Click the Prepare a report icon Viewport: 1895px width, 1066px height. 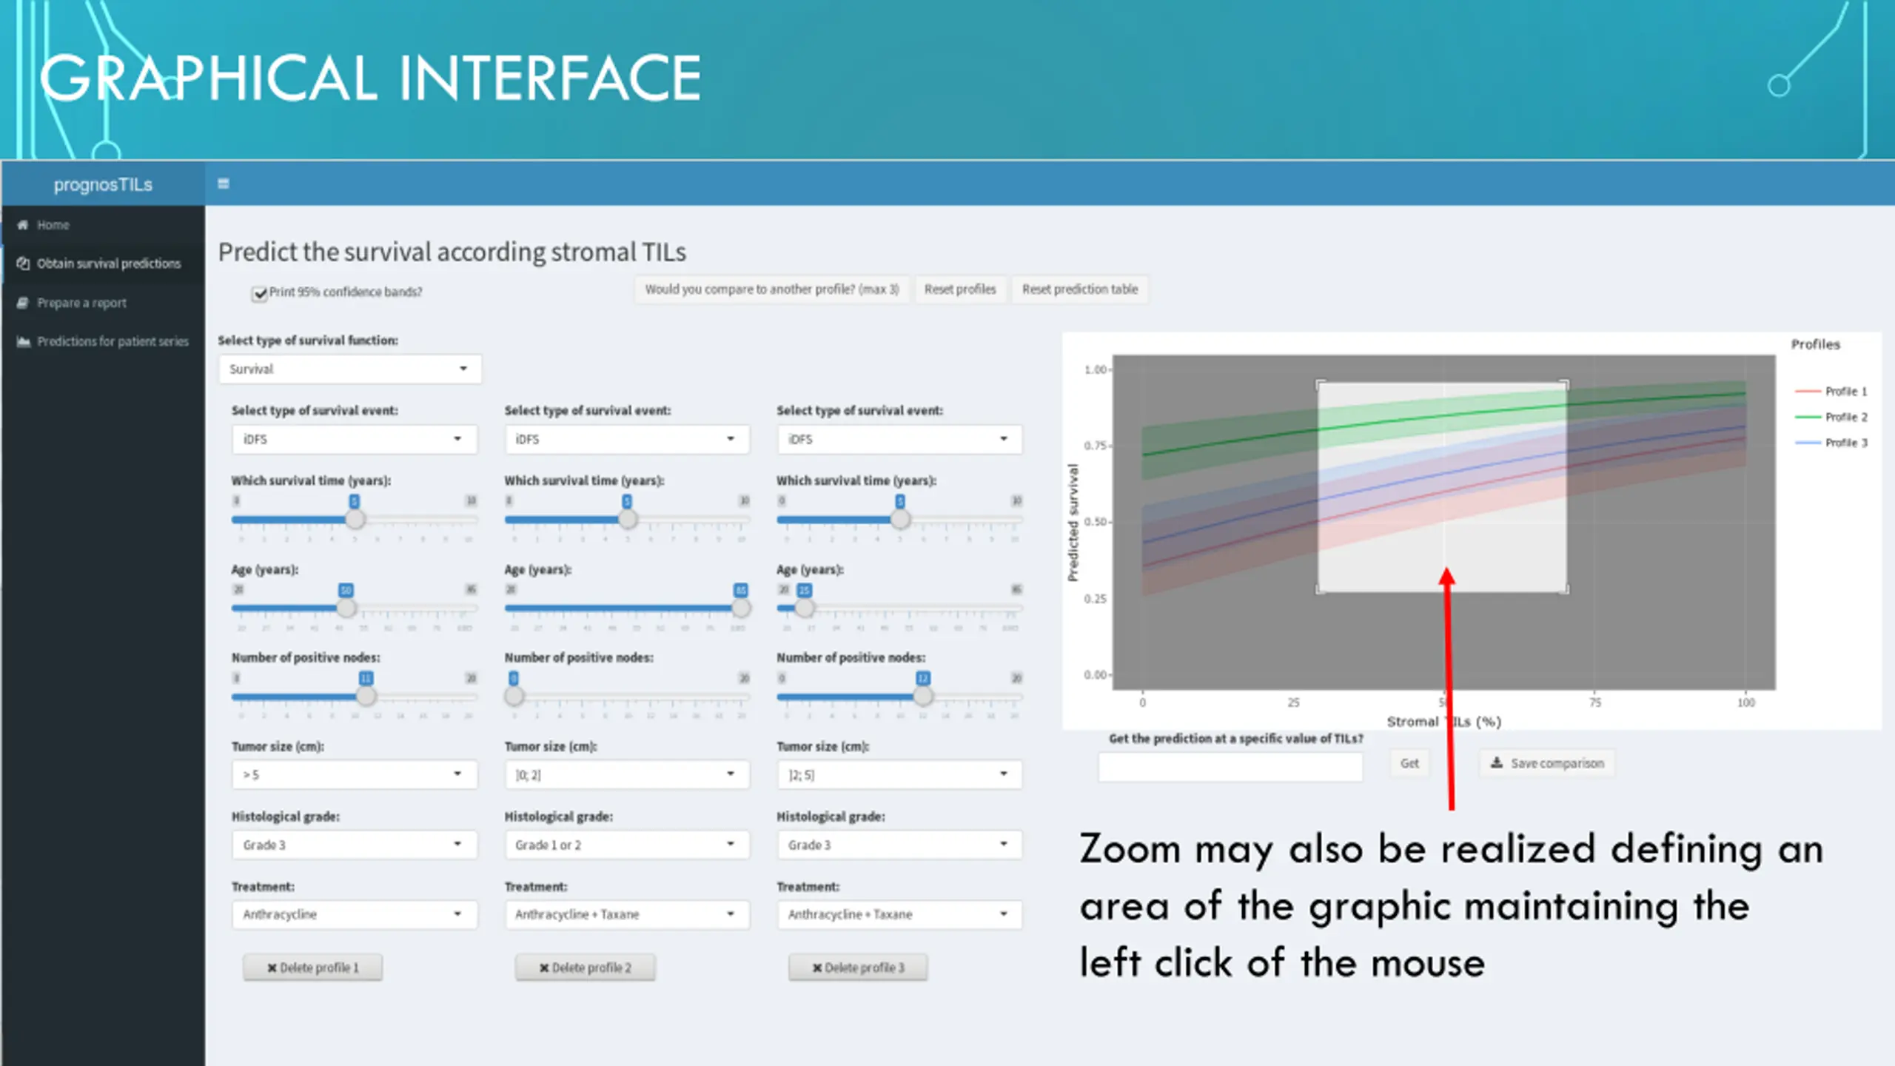click(23, 303)
